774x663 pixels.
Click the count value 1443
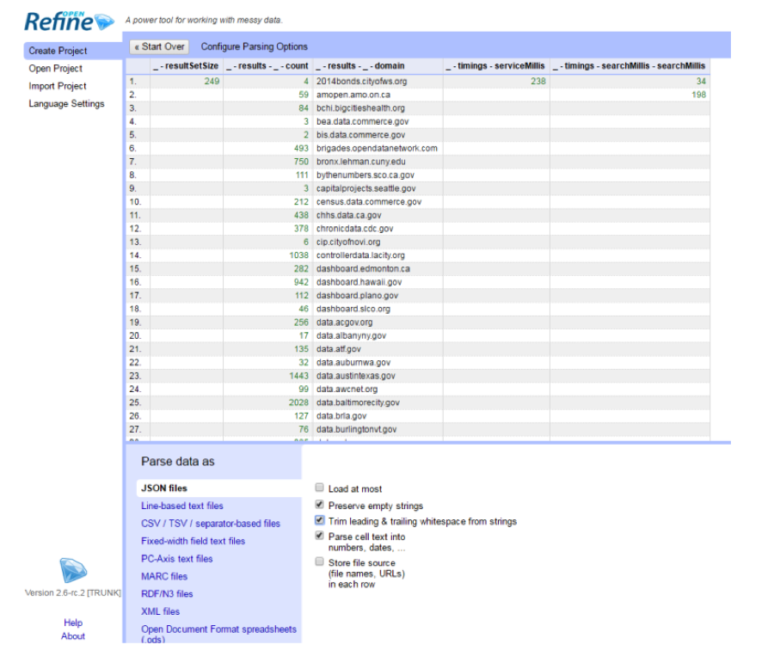[298, 376]
